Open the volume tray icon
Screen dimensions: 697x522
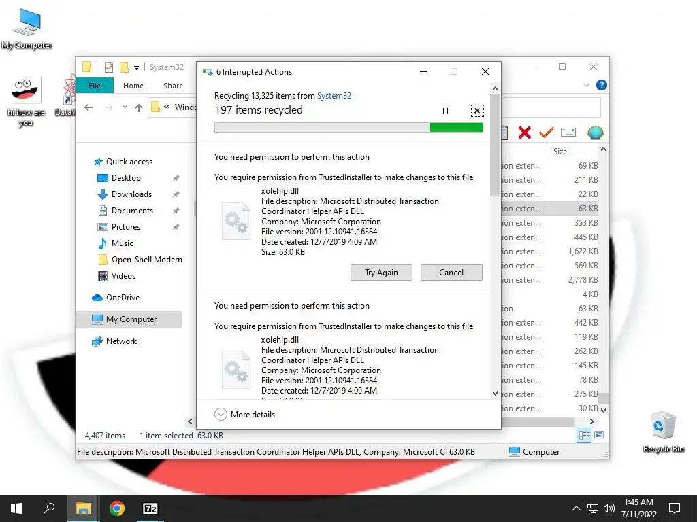tap(609, 508)
